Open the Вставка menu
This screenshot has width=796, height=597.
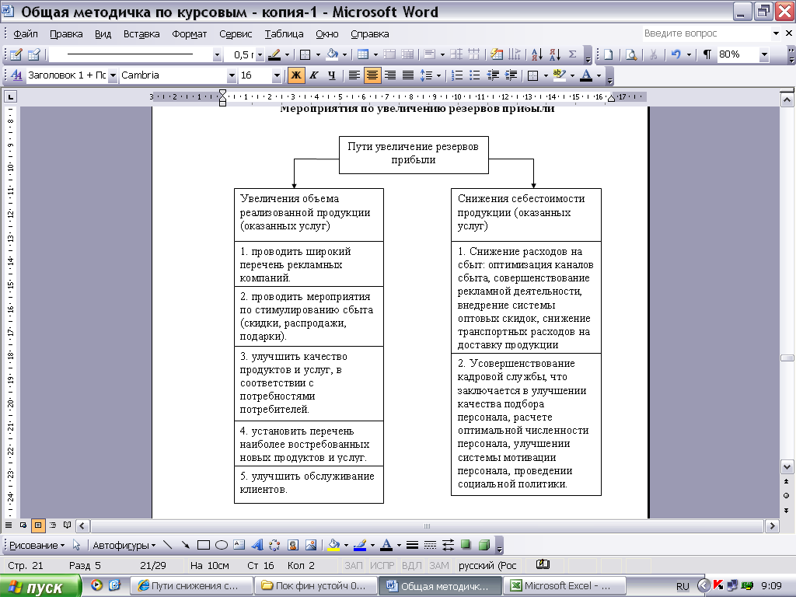click(x=141, y=34)
